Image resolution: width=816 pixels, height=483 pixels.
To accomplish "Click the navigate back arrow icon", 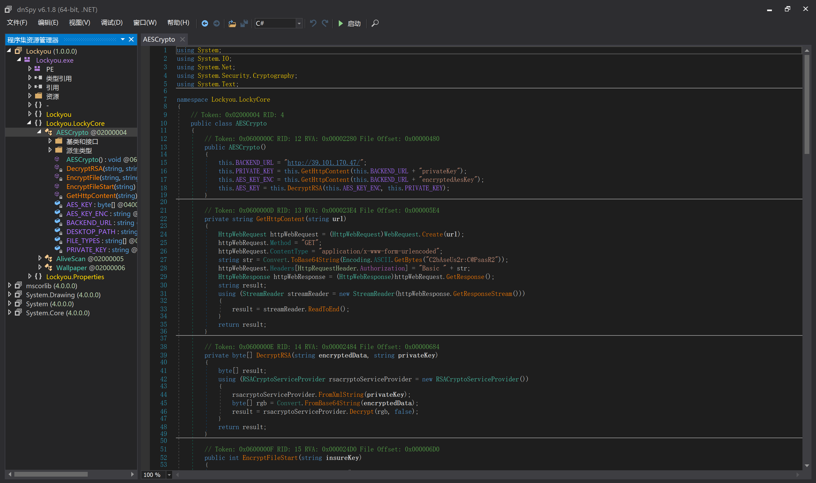I will (x=205, y=23).
